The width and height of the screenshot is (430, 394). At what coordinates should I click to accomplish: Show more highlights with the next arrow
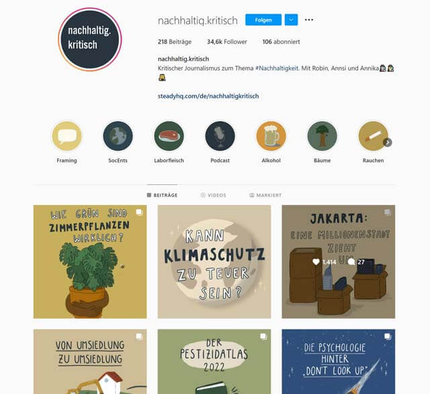(x=388, y=142)
